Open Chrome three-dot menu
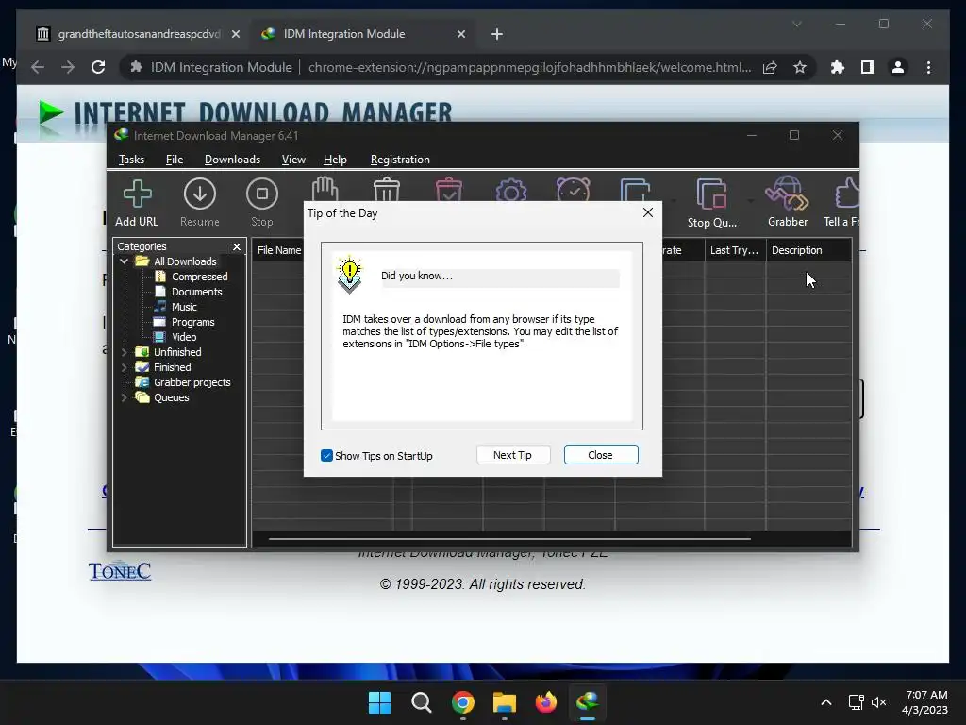966x725 pixels. click(x=928, y=67)
